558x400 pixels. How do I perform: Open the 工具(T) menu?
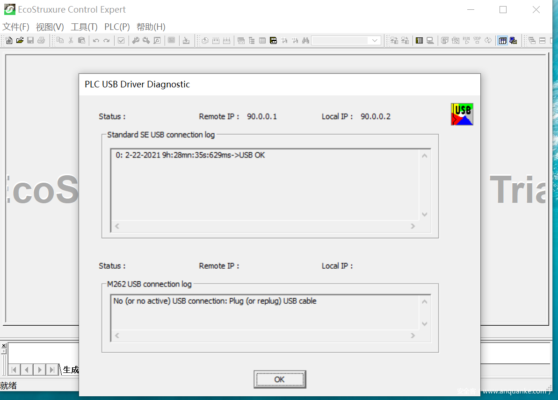tap(84, 27)
